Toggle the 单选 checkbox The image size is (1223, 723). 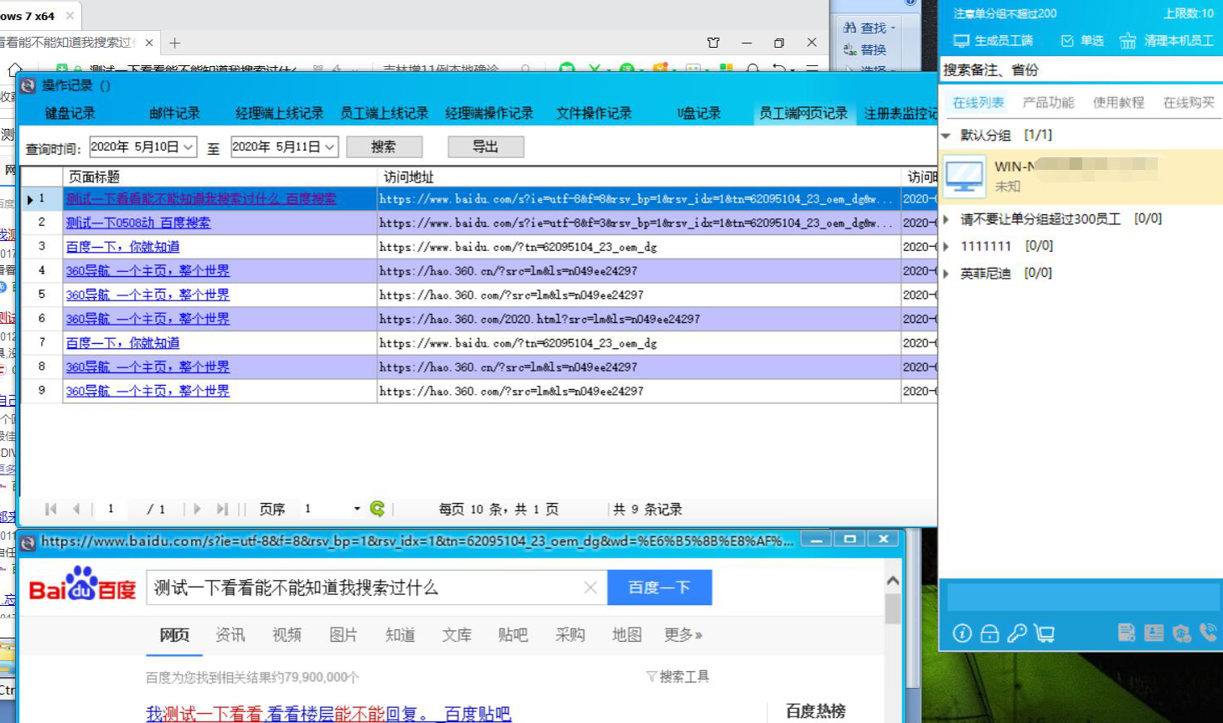[x=1067, y=41]
